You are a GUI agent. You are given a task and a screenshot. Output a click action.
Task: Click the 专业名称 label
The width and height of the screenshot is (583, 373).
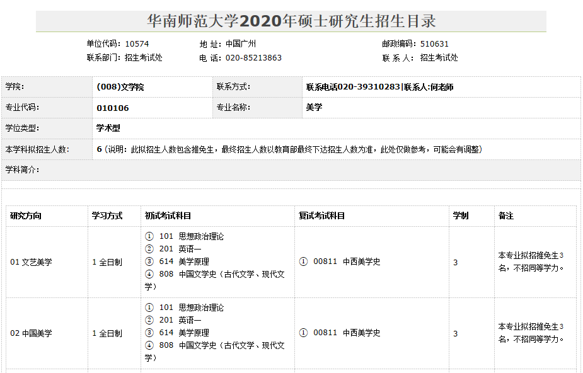click(233, 107)
